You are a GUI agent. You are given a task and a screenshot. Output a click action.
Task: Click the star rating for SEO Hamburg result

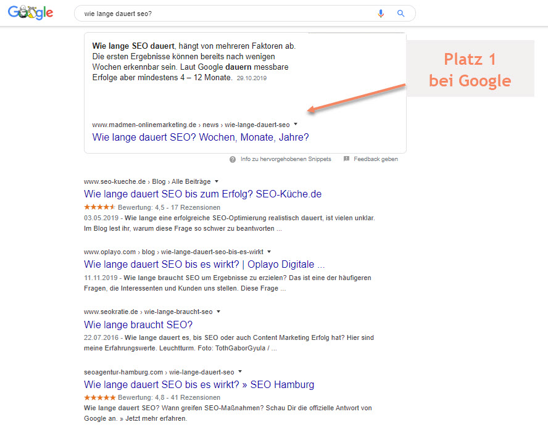click(x=99, y=397)
